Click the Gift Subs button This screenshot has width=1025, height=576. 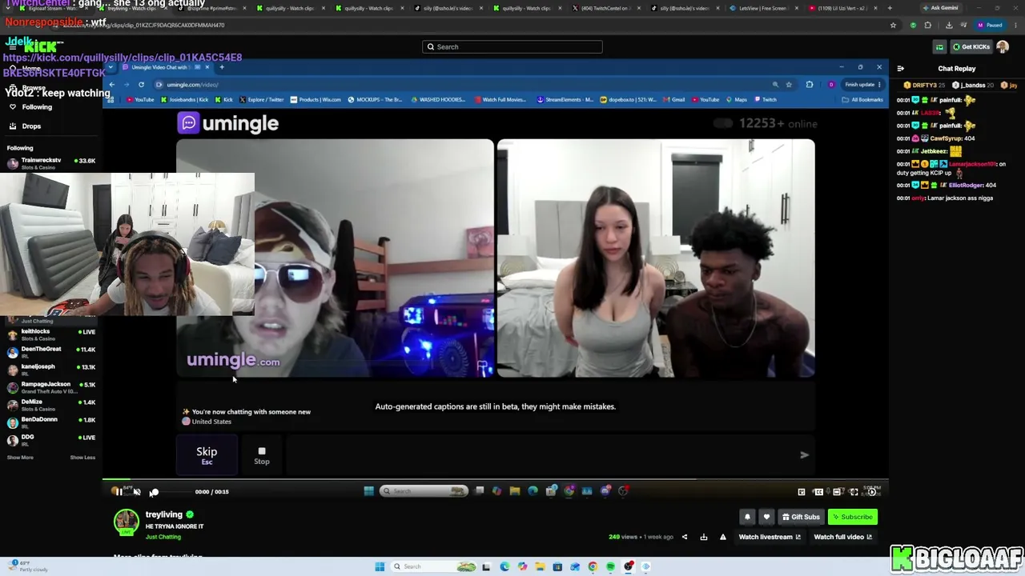(x=801, y=517)
